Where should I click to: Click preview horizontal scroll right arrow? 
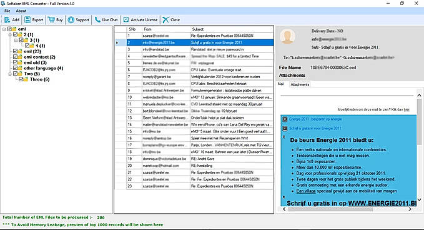coord(410,209)
